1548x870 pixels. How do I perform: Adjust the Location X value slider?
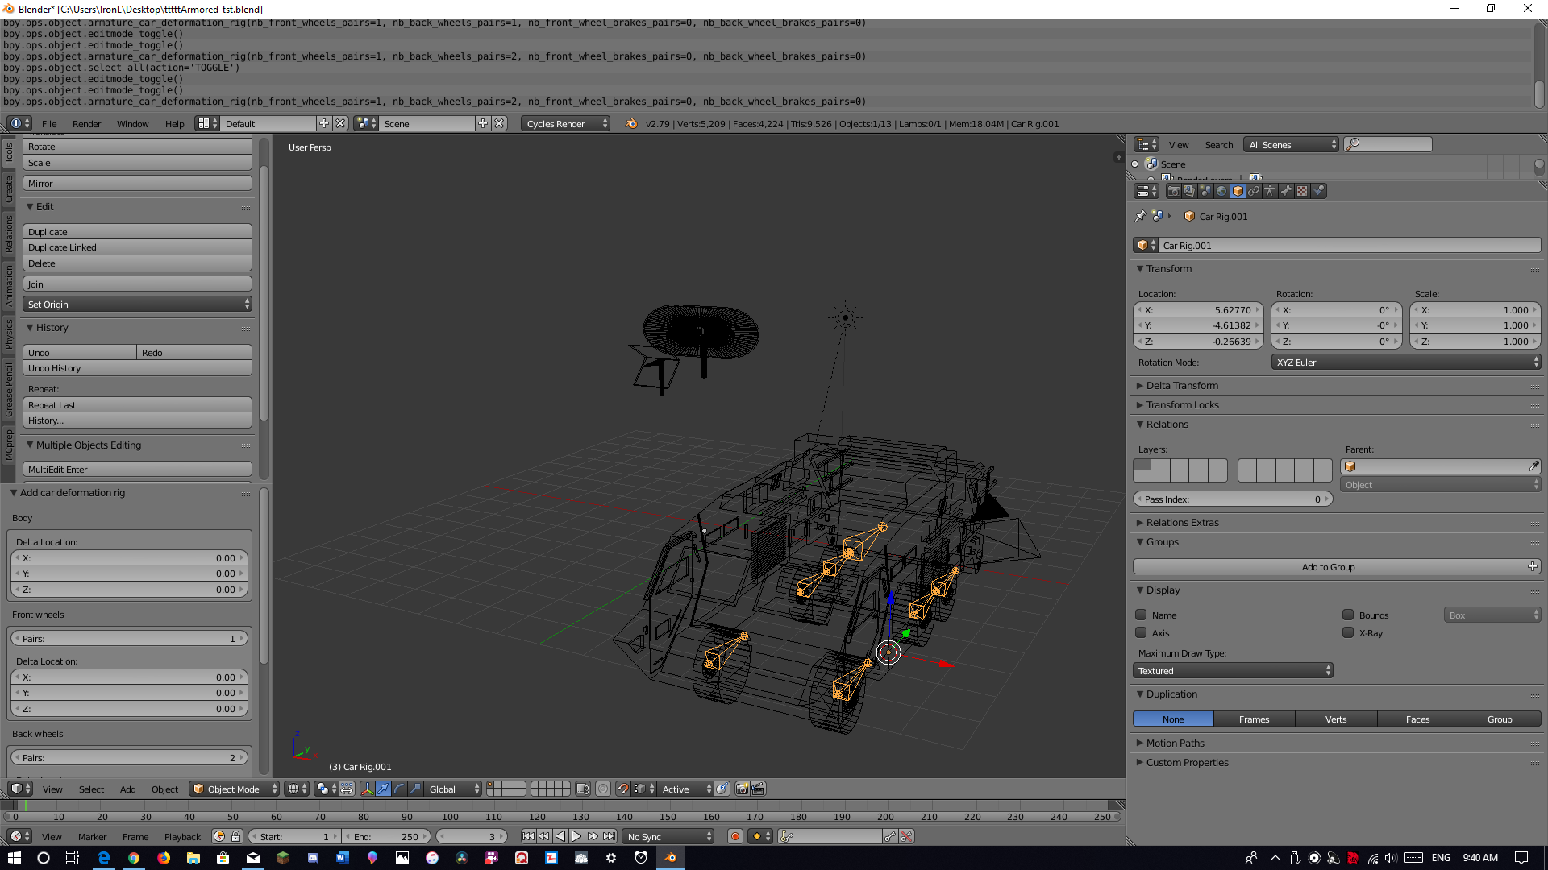[x=1199, y=309]
